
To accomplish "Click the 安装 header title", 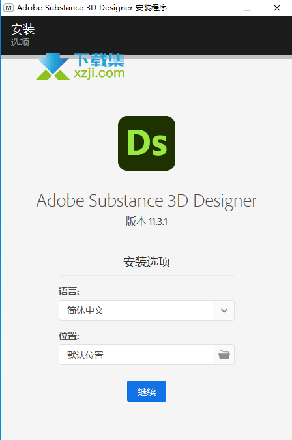I will point(23,29).
